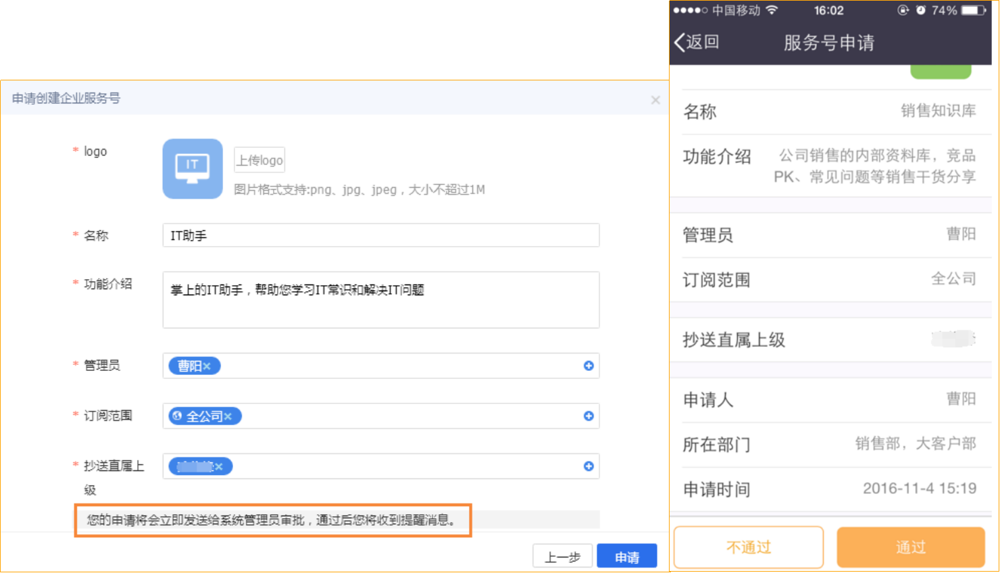This screenshot has height=573, width=1000.
Task: Add scope via 订阅范围 plus icon
Action: pos(589,416)
